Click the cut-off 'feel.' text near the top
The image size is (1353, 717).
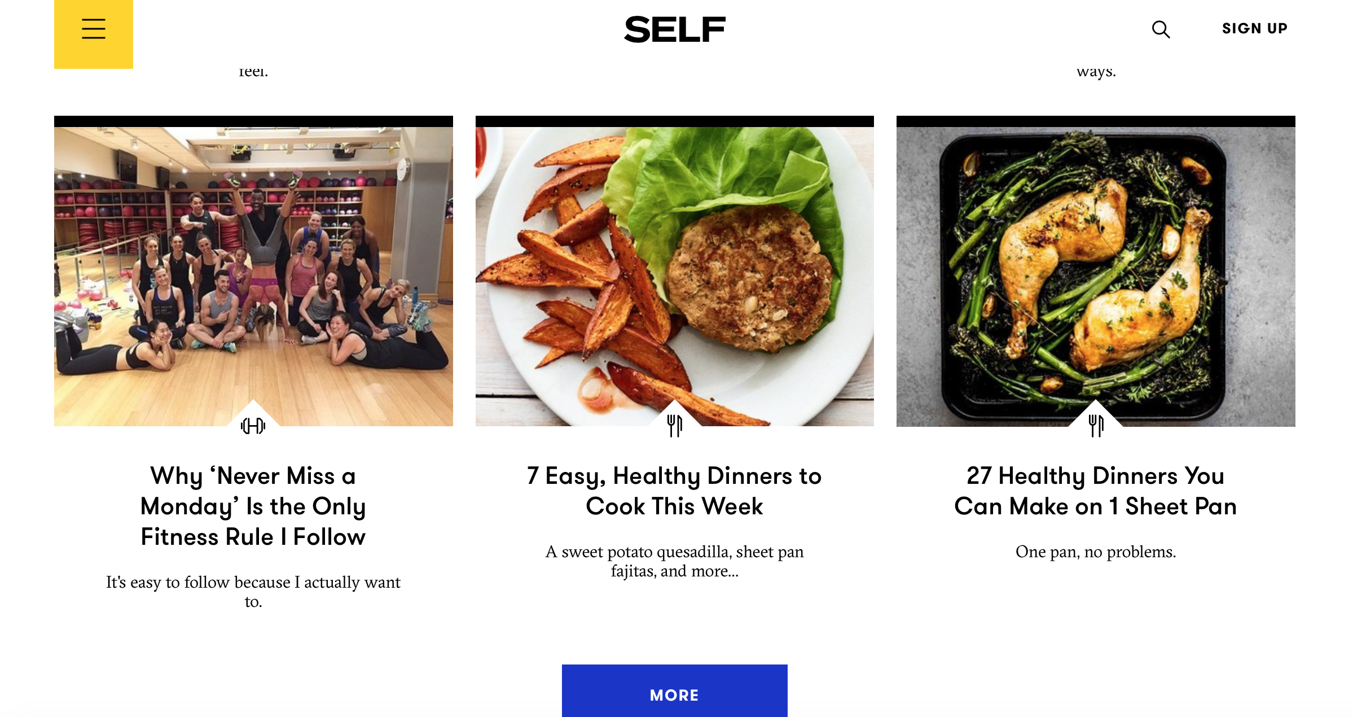click(253, 72)
